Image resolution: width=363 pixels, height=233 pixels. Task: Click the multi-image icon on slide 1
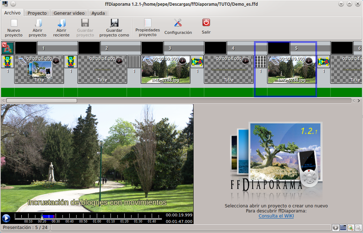point(22,61)
